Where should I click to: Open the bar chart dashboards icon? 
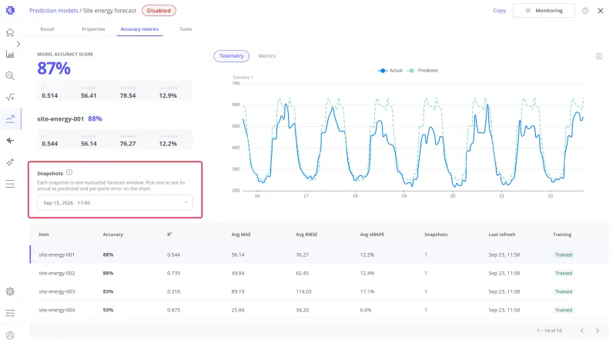tap(10, 54)
